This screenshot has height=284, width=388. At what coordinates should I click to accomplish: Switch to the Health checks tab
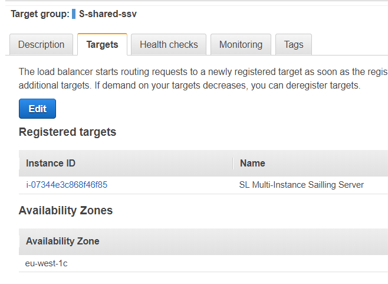pyautogui.click(x=169, y=44)
